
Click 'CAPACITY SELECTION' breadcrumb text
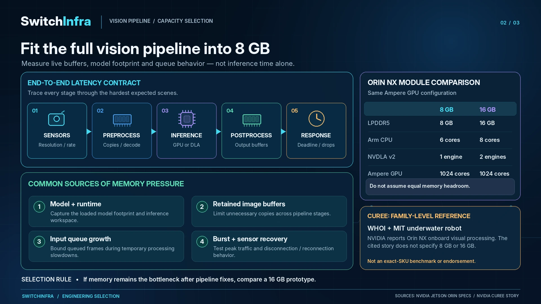[185, 21]
